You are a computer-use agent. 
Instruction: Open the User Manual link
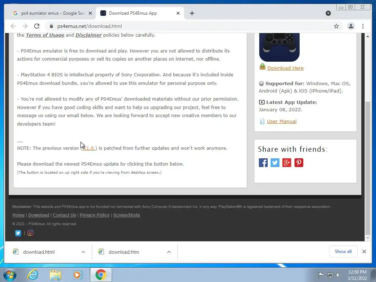click(282, 121)
